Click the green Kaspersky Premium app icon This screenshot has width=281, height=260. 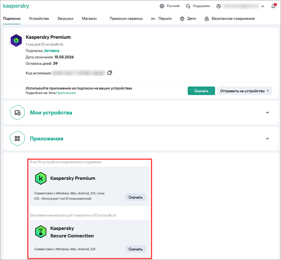point(41,178)
